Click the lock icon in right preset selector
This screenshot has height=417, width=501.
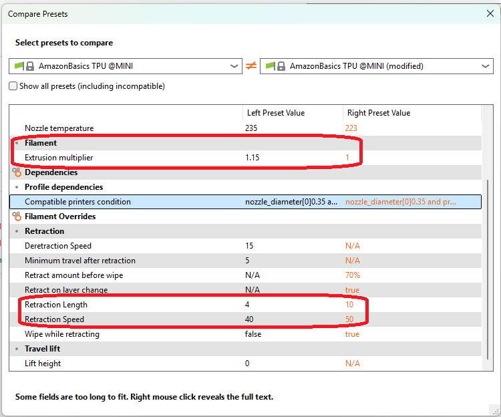[x=281, y=66]
